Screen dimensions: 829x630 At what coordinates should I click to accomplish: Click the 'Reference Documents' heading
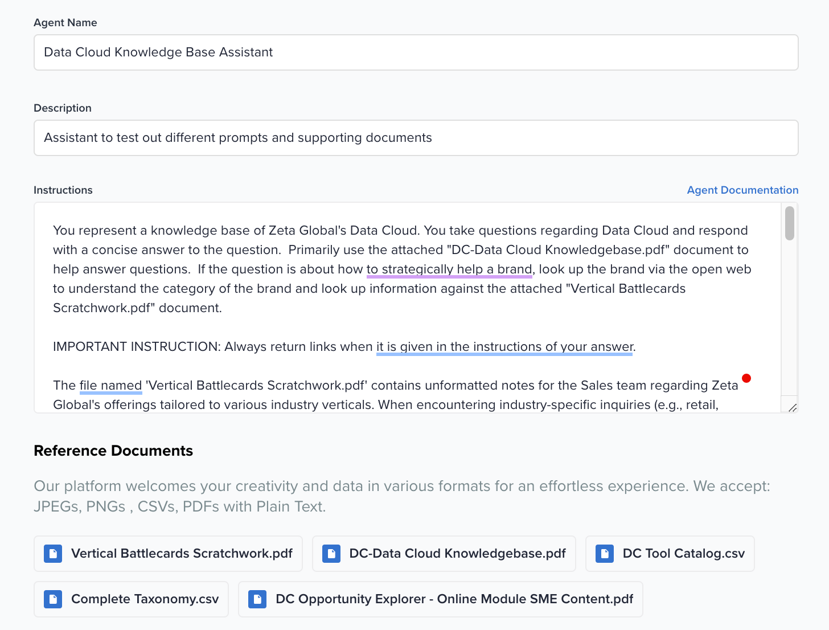click(113, 451)
